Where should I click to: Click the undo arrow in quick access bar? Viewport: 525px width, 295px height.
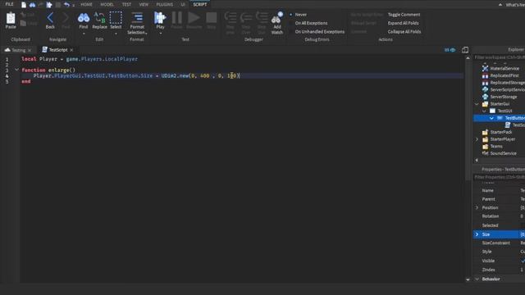tap(66, 5)
